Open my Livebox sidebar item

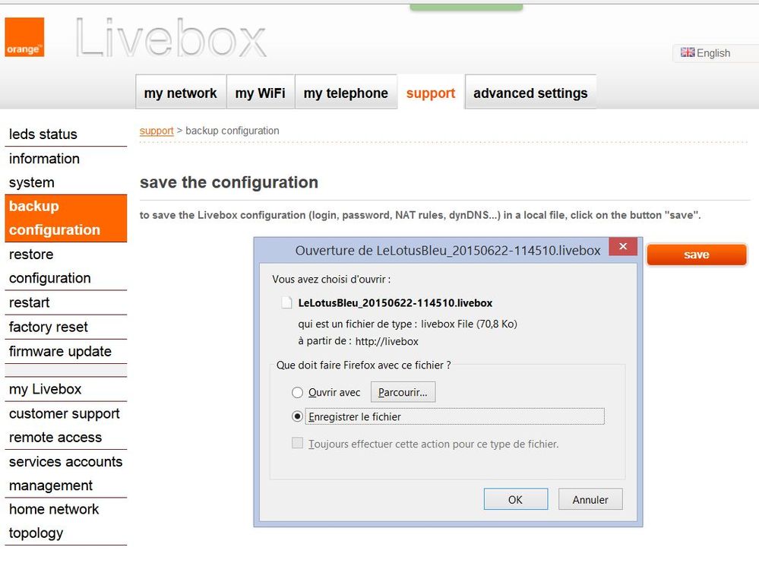(65, 389)
